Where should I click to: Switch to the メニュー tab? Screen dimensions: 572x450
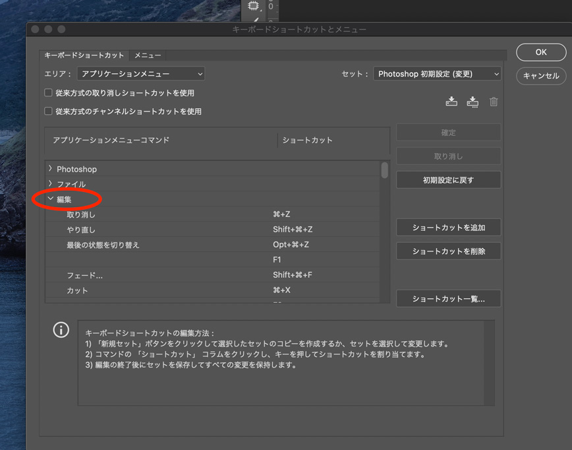pos(148,55)
